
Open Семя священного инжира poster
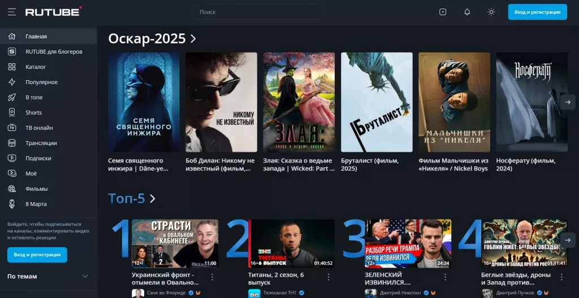tap(144, 102)
